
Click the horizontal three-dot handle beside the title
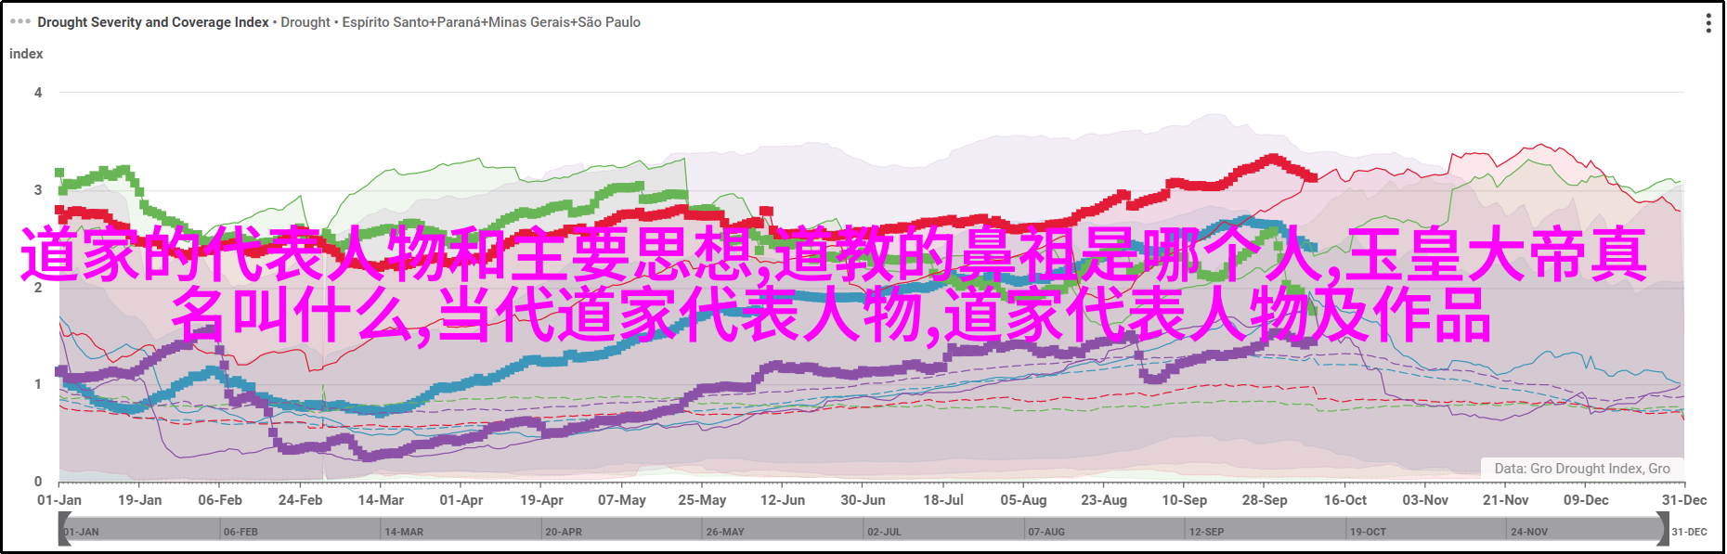click(19, 21)
